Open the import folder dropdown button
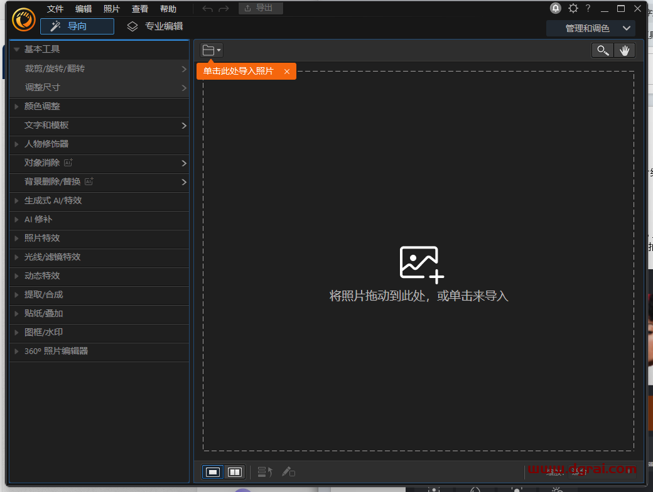The height and width of the screenshot is (492, 653). 212,51
